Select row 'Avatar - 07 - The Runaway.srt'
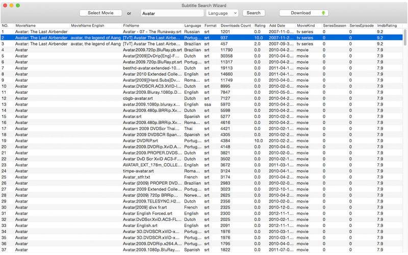The width and height of the screenshot is (408, 255). (152, 32)
